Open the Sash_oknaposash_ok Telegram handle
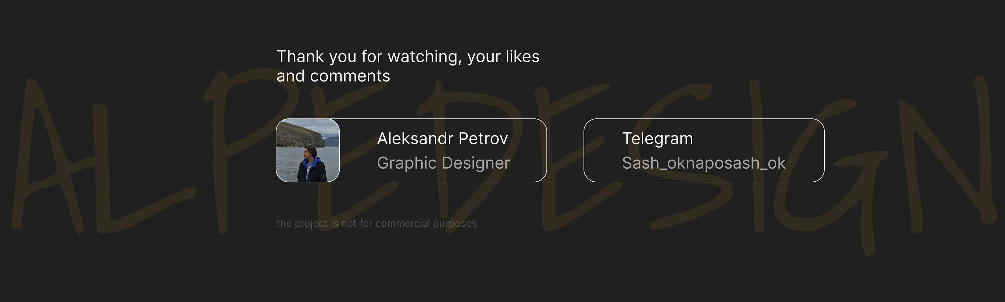Image resolution: width=1005 pixels, height=302 pixels. (x=703, y=163)
